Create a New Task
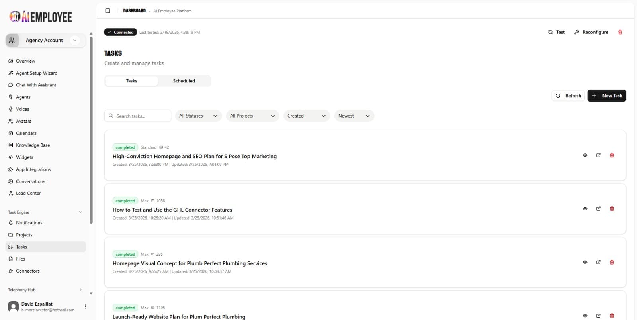The image size is (637, 320). click(607, 96)
